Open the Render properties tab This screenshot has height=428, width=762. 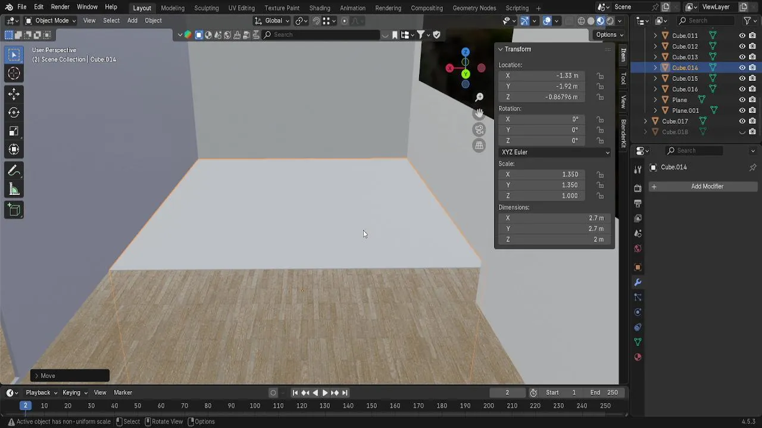click(638, 188)
